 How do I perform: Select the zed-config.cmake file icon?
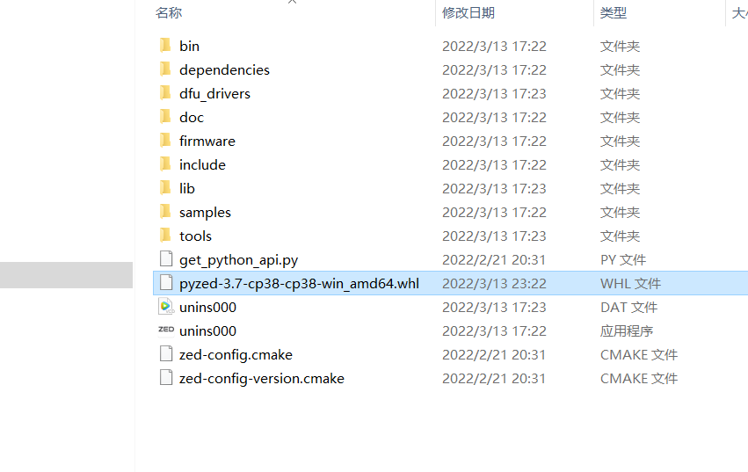point(166,353)
